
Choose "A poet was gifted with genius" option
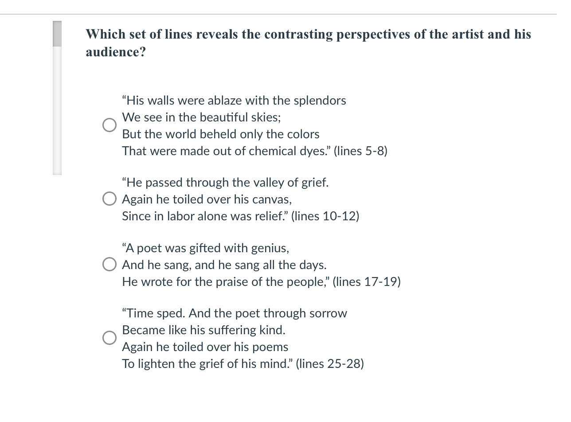[206, 248]
